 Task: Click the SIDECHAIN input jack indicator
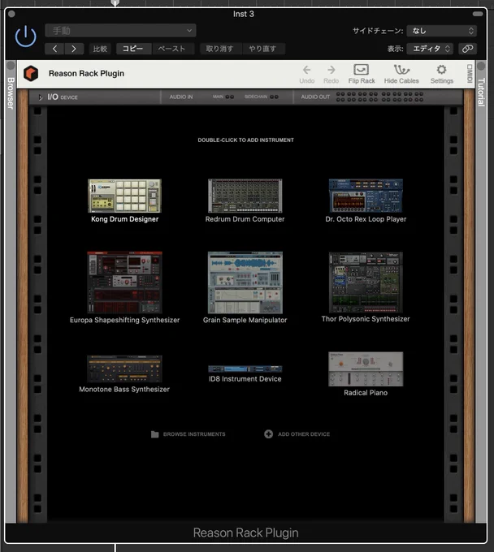pyautogui.click(x=274, y=97)
